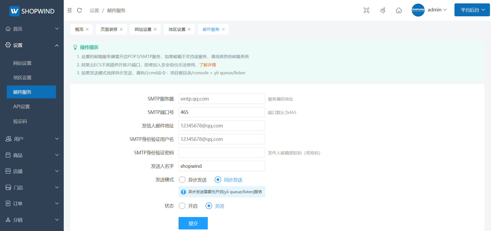491x231 pixels.
Task: Click the SHOPWIND logo icon
Action: [x=15, y=11]
